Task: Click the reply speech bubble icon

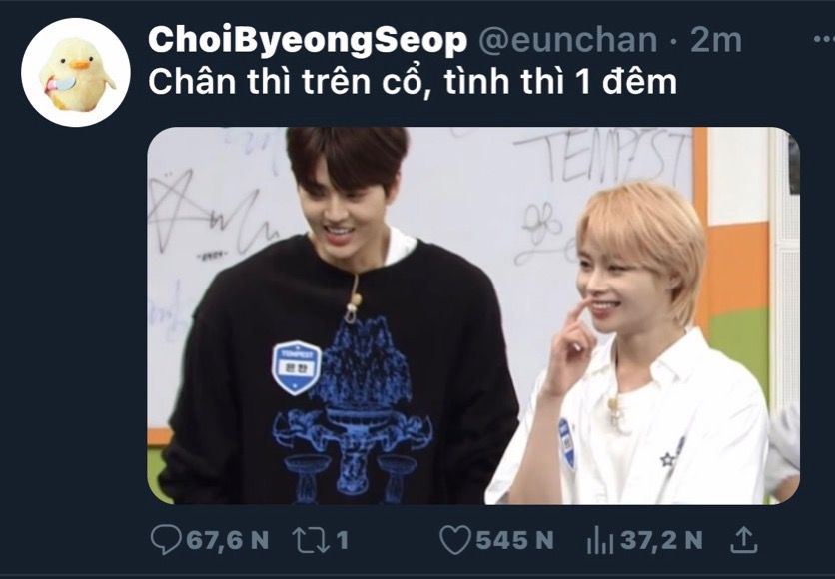Action: [166, 540]
